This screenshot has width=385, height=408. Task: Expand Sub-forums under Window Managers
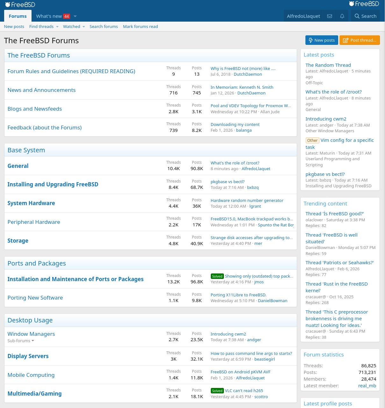coord(21,341)
